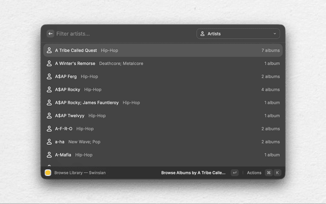Open the A-Mafia artist entry
Viewport: 326px width, 204px height.
[163, 155]
